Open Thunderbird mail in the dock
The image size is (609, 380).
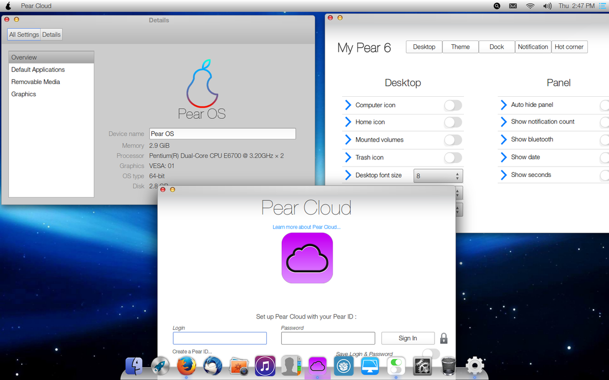[213, 366]
